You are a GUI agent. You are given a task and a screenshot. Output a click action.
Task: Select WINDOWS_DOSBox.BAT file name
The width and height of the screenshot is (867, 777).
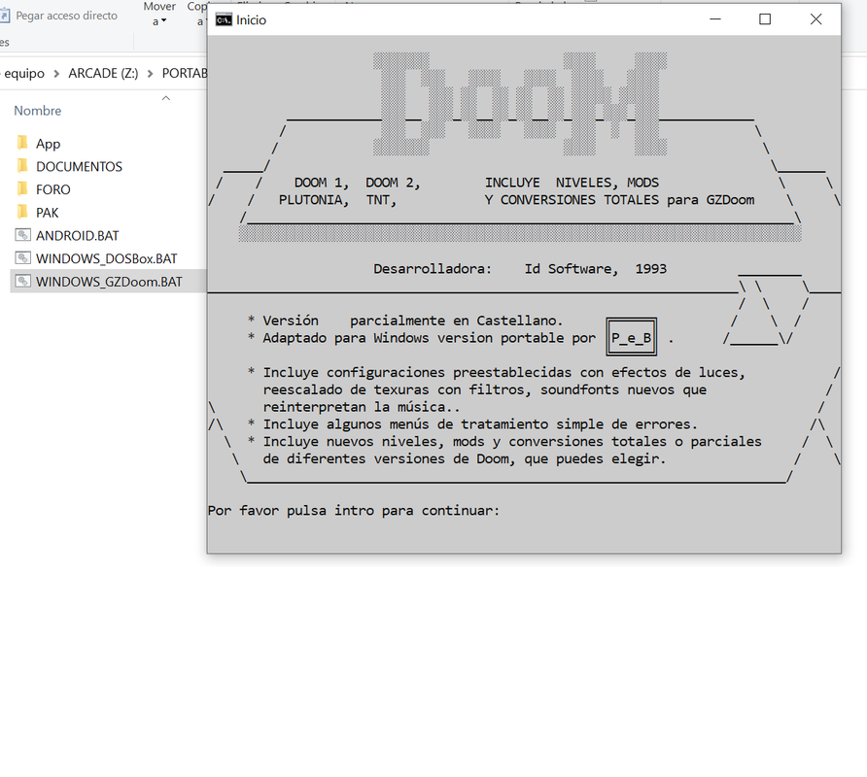pos(107,258)
